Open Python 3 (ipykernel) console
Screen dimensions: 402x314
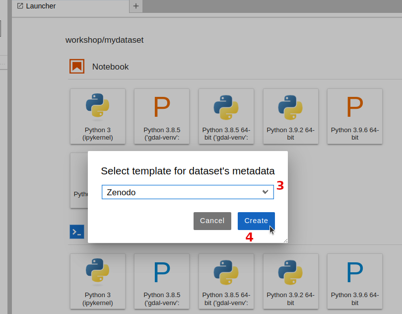tap(98, 281)
